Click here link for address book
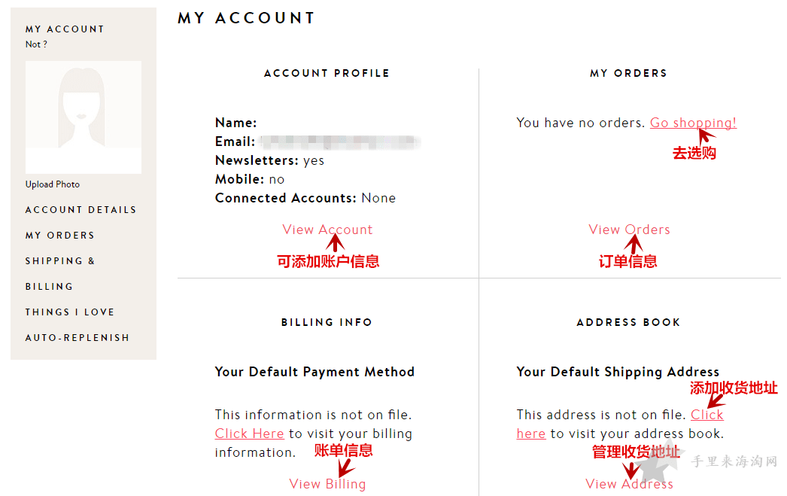Image resolution: width=787 pixels, height=496 pixels. [706, 415]
